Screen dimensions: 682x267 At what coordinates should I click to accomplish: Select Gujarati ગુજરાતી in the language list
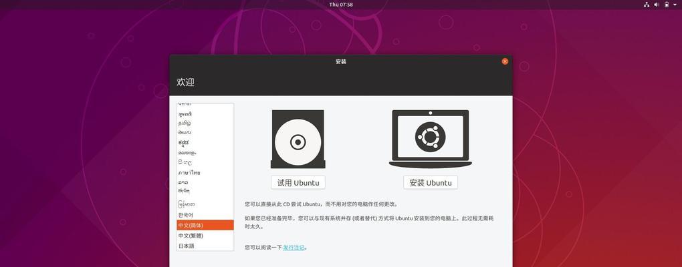coord(205,114)
